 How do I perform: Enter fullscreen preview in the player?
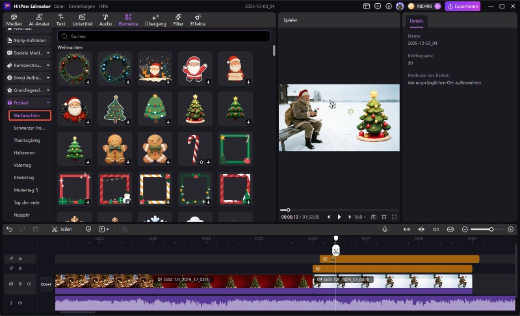(x=394, y=217)
